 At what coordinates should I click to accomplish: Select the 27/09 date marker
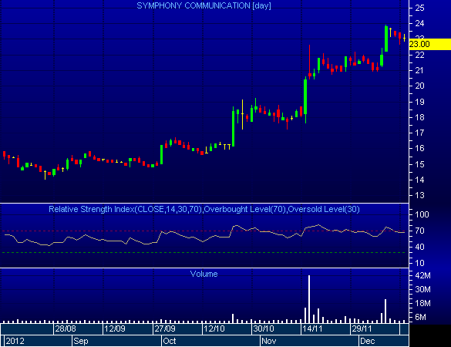tap(165, 328)
